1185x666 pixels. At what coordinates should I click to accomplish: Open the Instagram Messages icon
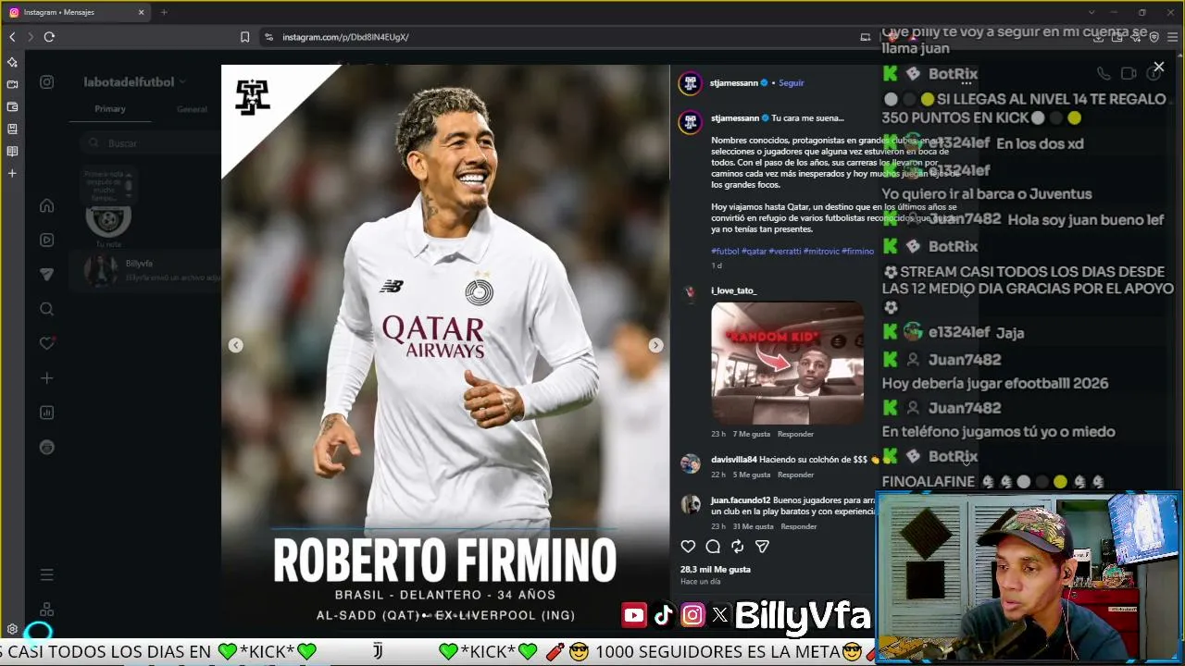click(47, 275)
